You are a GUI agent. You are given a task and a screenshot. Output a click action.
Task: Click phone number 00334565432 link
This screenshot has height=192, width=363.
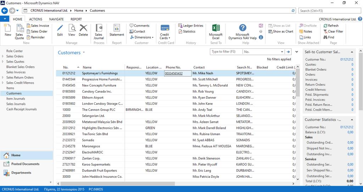coord(174,73)
